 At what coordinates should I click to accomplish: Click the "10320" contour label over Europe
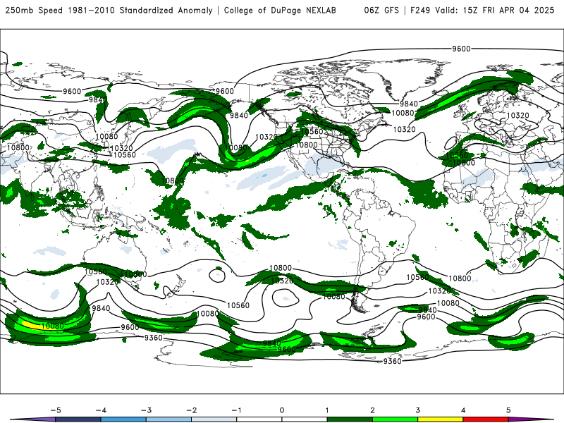[517, 116]
